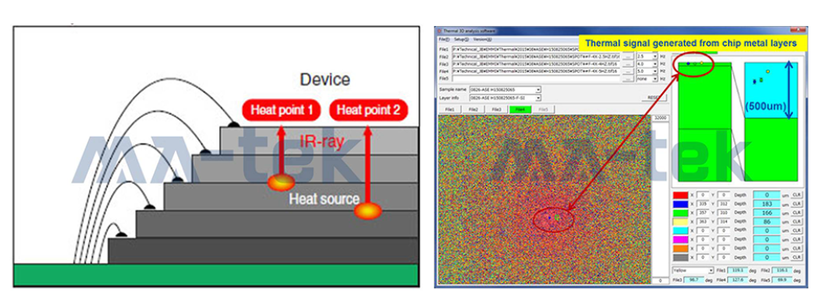Click the File2 path input field

536,57
